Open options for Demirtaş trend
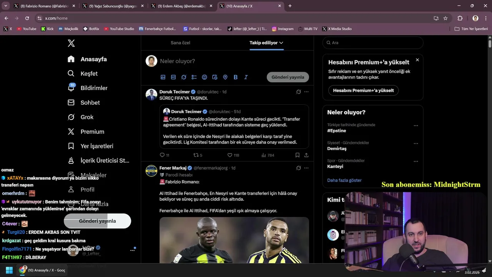The height and width of the screenshot is (277, 492). click(x=416, y=144)
